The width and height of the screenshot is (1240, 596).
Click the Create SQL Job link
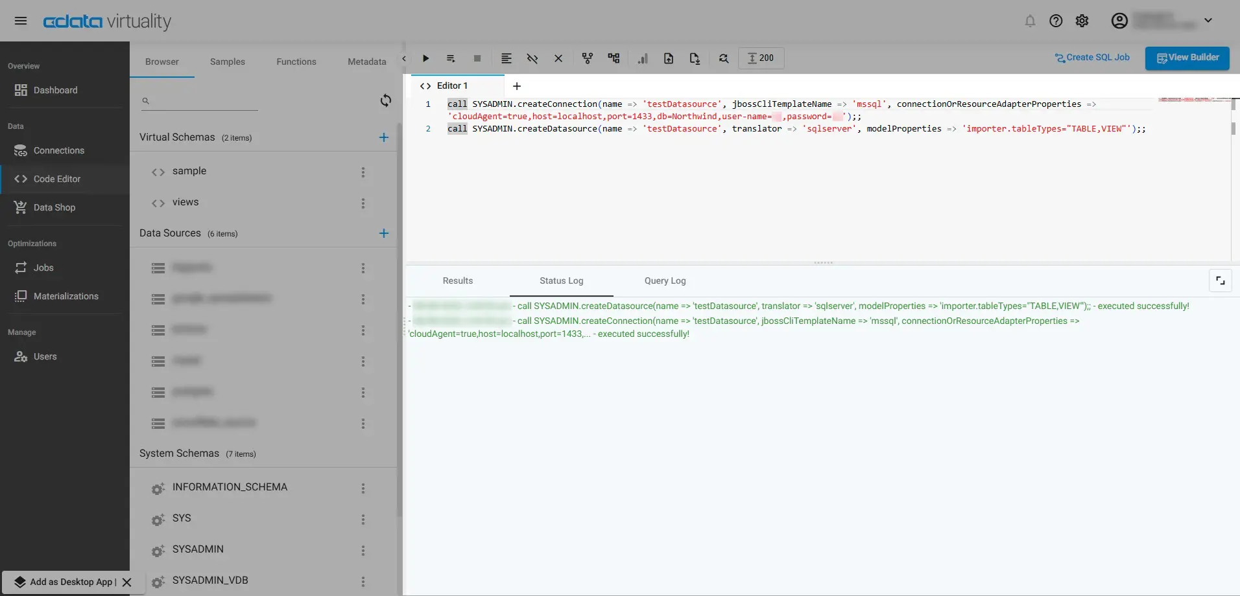tap(1092, 58)
